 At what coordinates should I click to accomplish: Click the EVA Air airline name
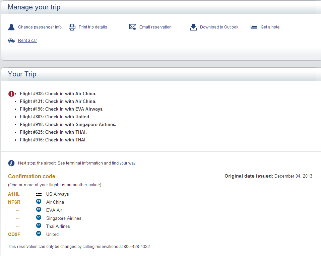54,210
